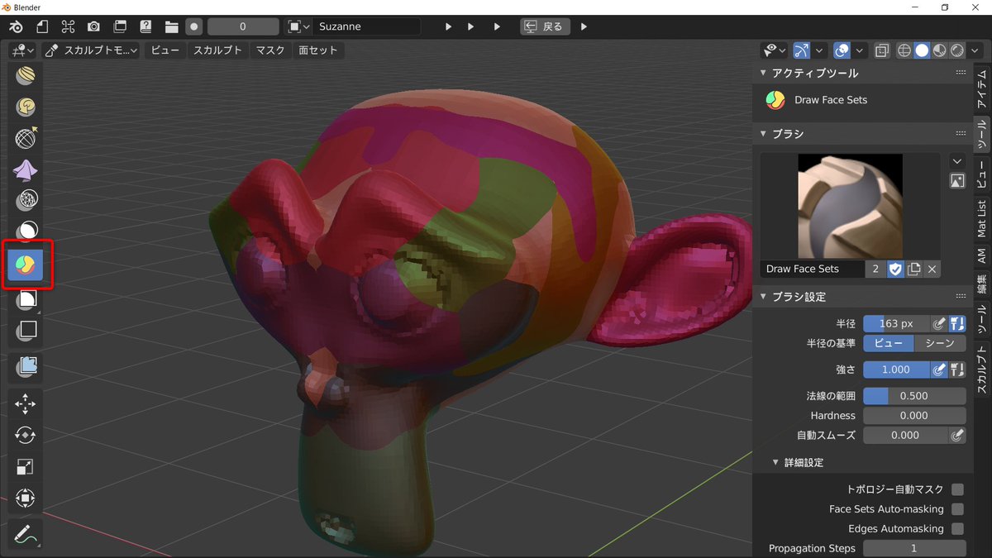Open the editor type dropdown
This screenshot has width=992, height=558.
[21, 50]
